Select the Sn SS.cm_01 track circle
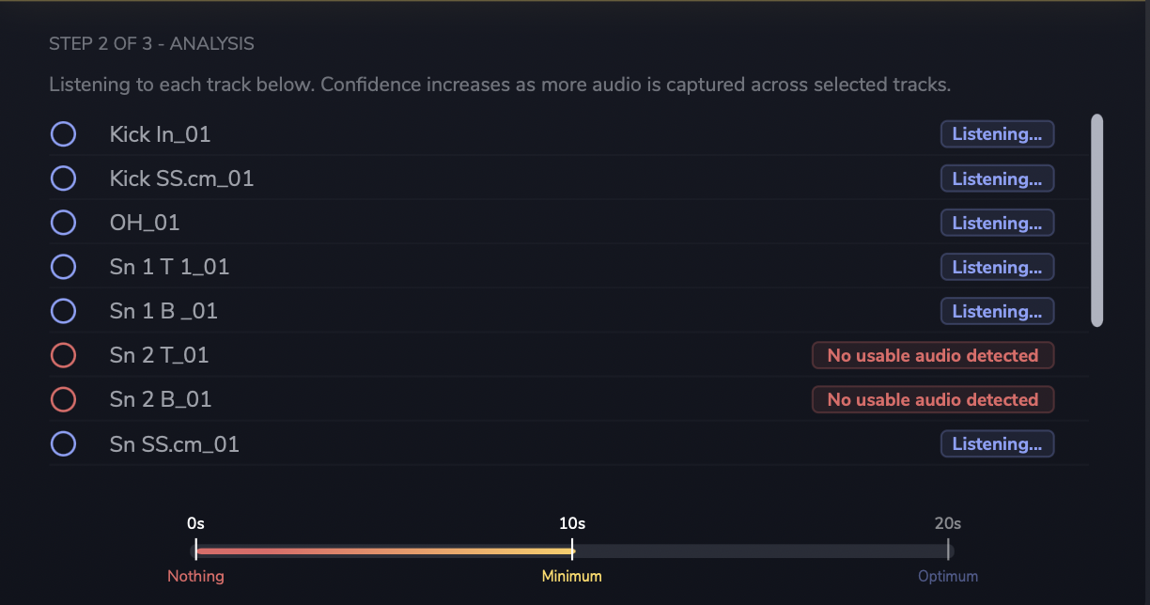Image resolution: width=1150 pixels, height=605 pixels. tap(63, 443)
